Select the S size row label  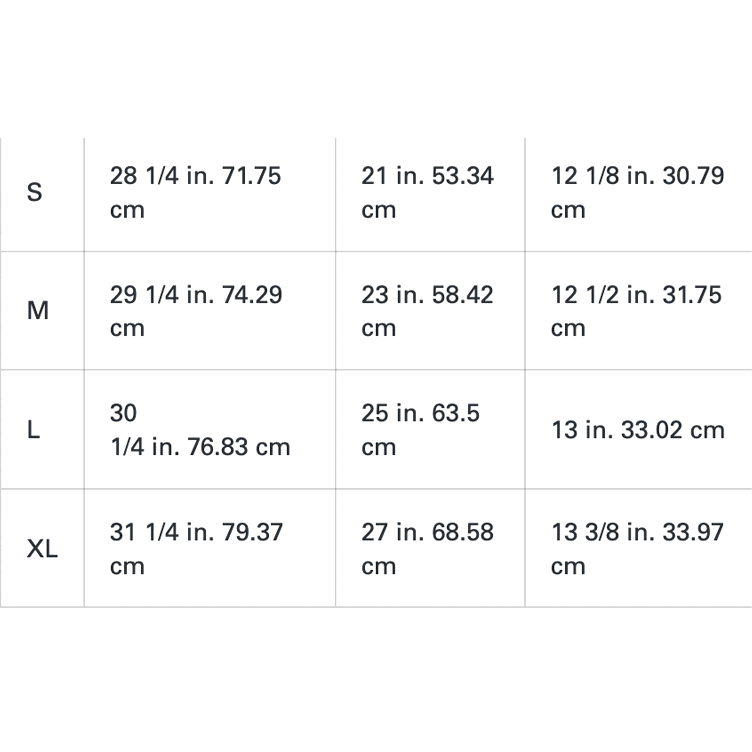click(x=34, y=192)
